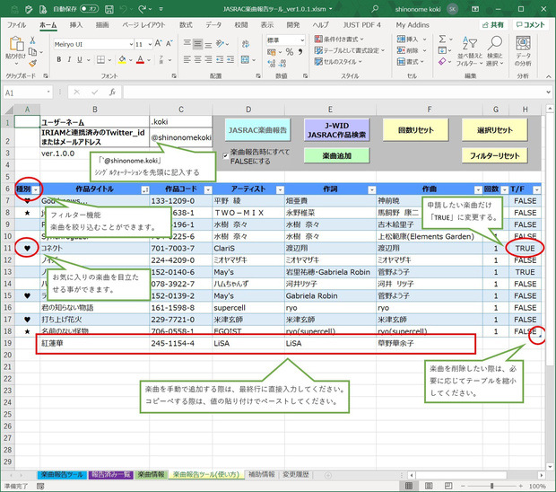Click the AutoSum sigma icon

pyautogui.click(x=442, y=39)
